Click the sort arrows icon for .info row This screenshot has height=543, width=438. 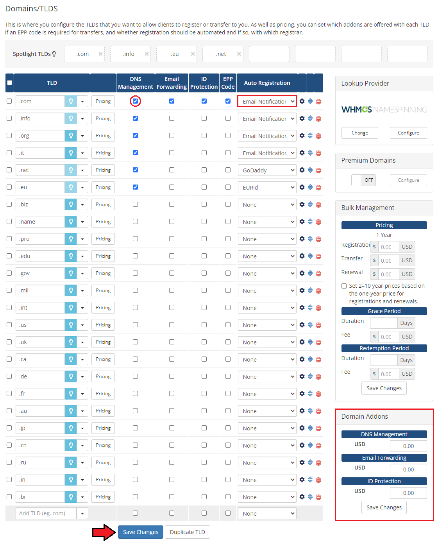tap(310, 118)
